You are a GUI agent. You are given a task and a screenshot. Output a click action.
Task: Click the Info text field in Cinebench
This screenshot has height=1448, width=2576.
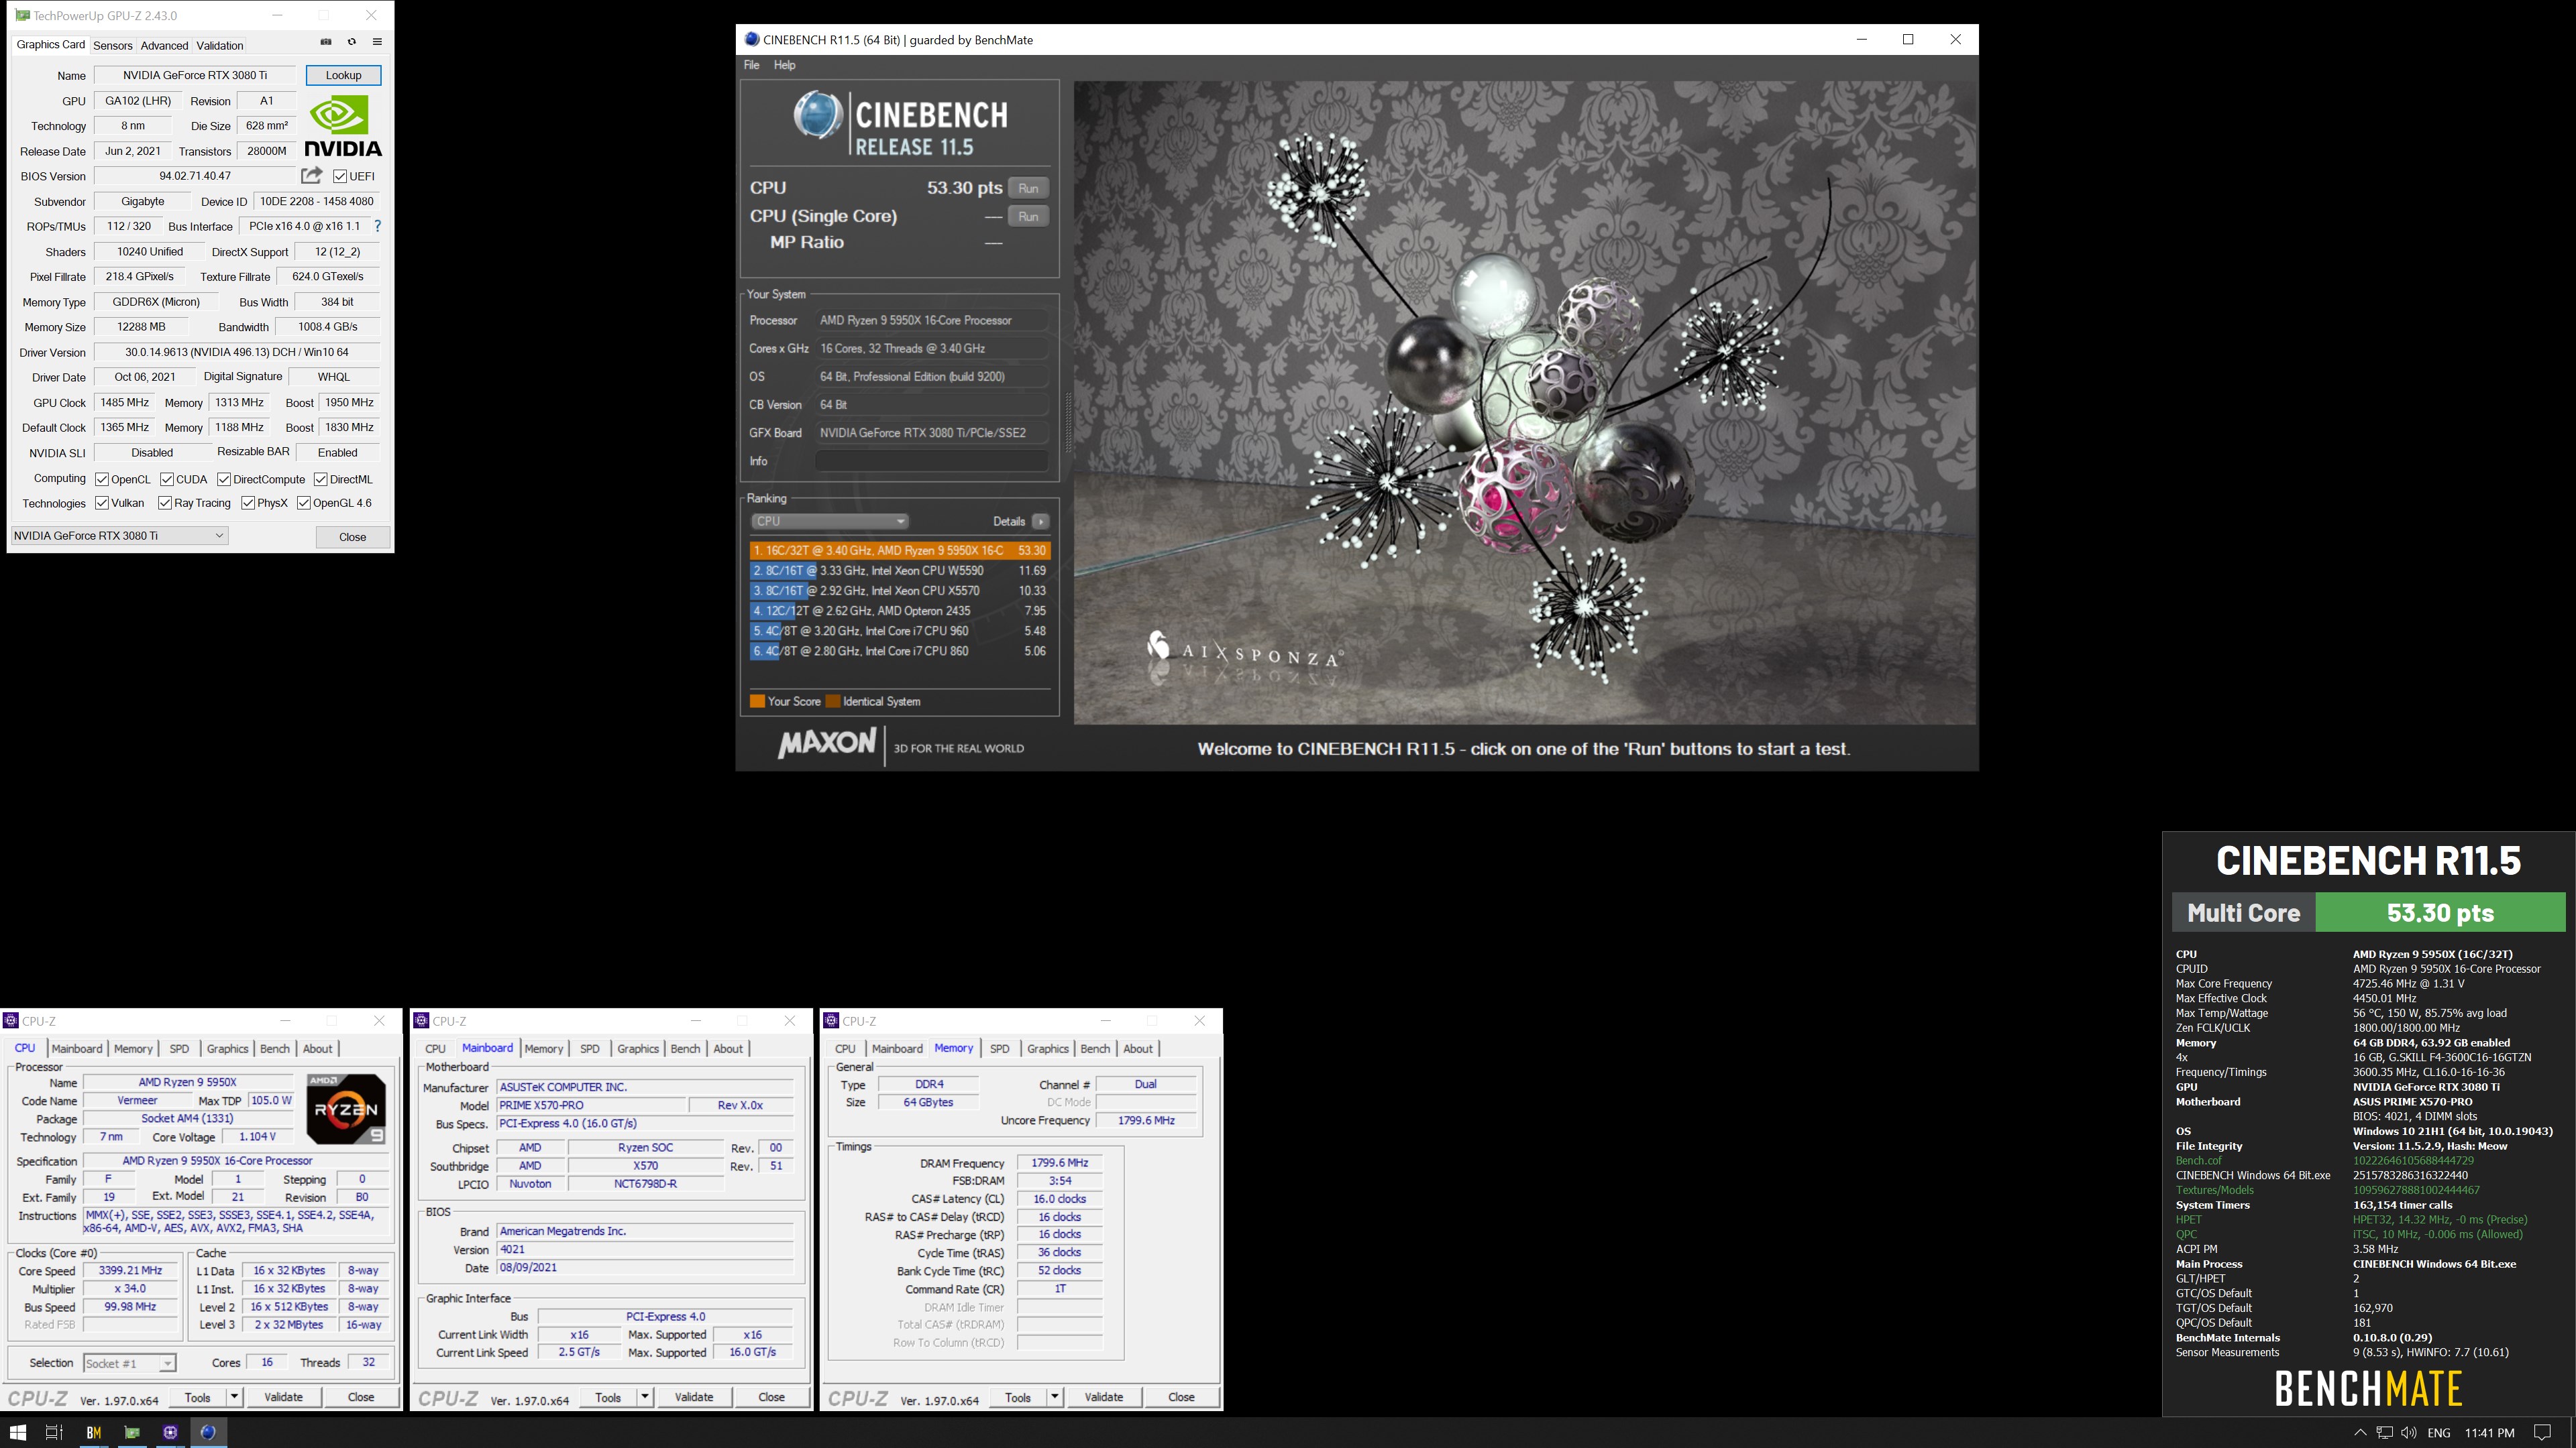pyautogui.click(x=931, y=461)
